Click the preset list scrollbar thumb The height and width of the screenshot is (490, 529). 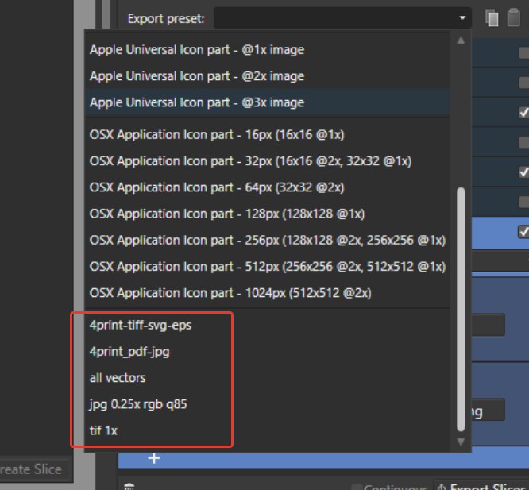coord(461,309)
